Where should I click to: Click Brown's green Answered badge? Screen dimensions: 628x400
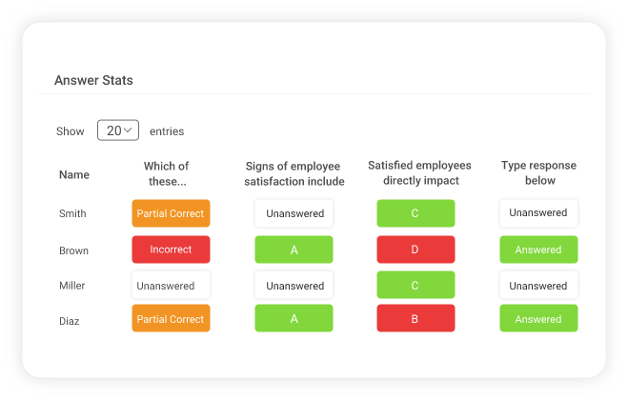click(538, 250)
